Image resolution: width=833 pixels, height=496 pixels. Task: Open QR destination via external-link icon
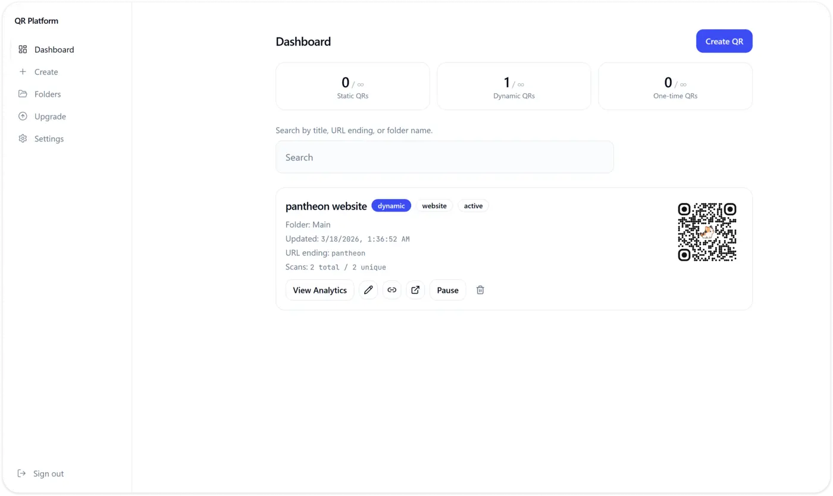pyautogui.click(x=415, y=290)
